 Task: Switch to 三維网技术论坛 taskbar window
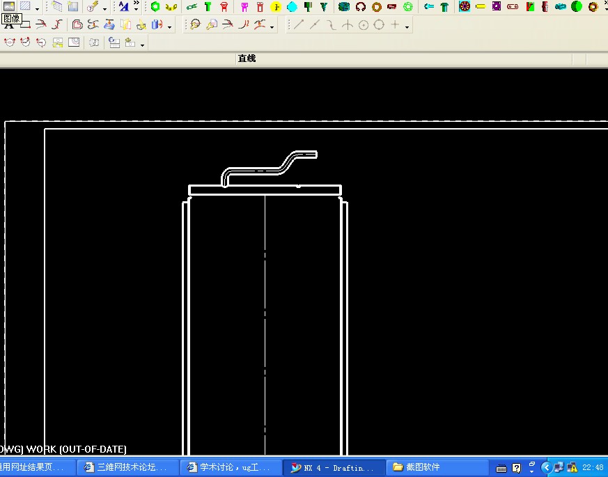point(127,467)
